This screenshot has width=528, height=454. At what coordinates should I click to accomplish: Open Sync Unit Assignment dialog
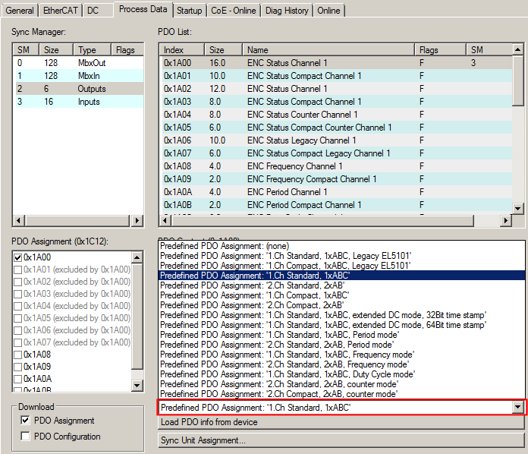(x=341, y=440)
